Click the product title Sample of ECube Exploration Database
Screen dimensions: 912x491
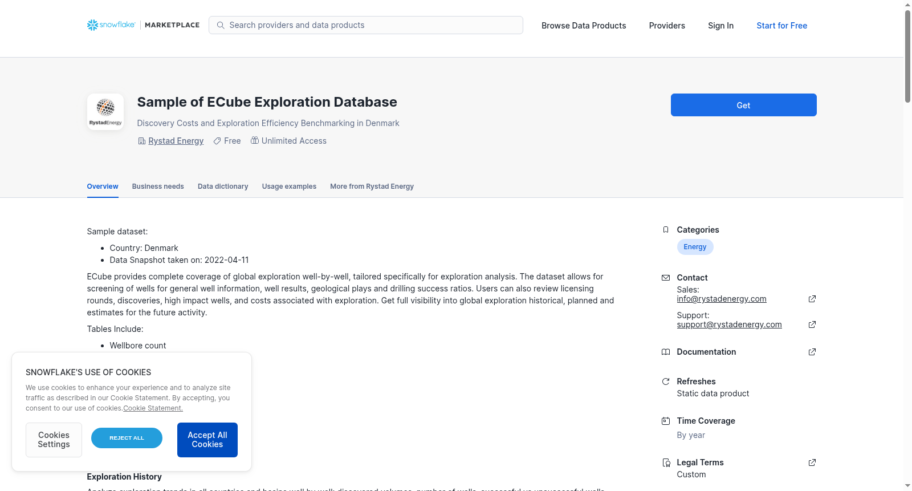point(267,102)
